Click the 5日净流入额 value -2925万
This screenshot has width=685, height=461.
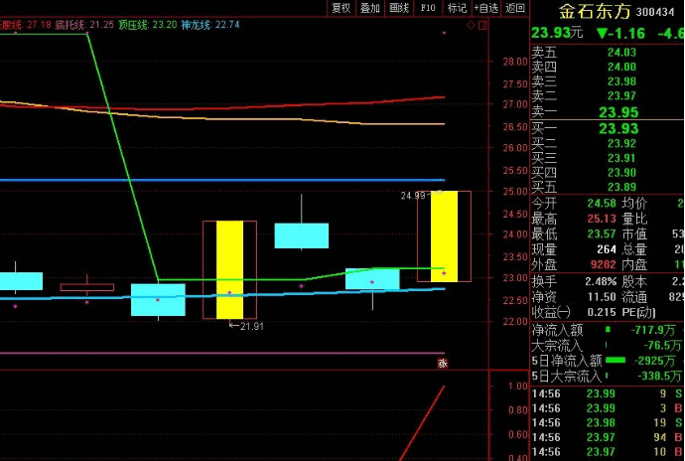655,361
